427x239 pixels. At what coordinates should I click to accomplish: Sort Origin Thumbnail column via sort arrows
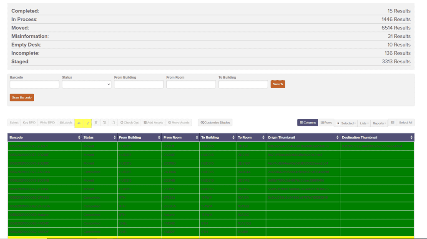click(x=337, y=138)
